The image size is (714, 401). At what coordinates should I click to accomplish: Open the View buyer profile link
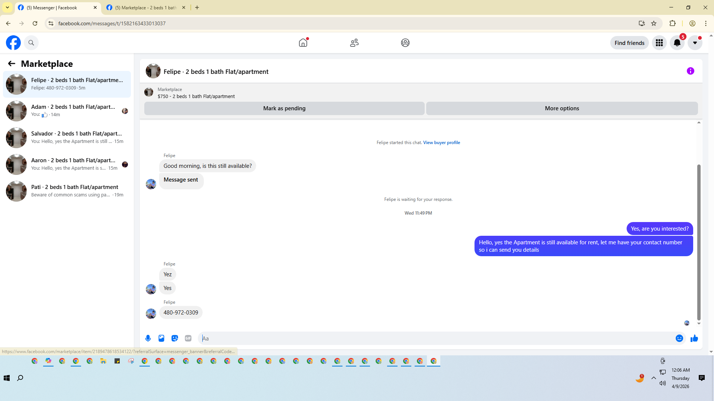click(x=441, y=143)
